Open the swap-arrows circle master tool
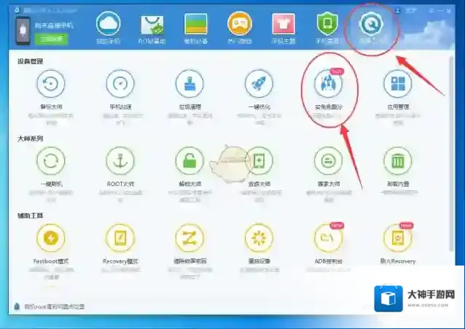 point(328,161)
